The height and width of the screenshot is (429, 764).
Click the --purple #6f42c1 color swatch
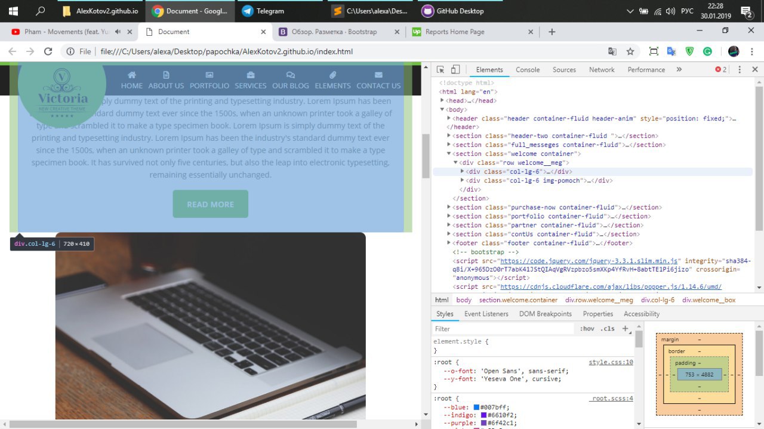point(483,423)
